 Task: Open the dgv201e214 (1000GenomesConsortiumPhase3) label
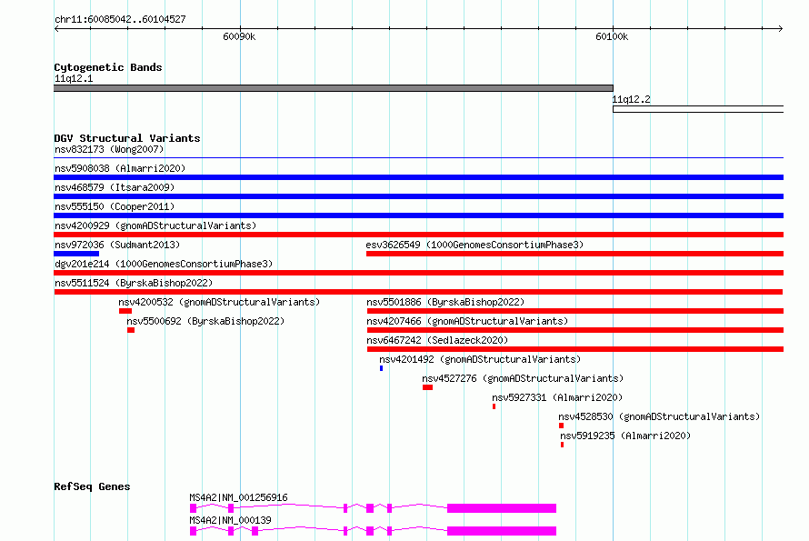pos(164,265)
